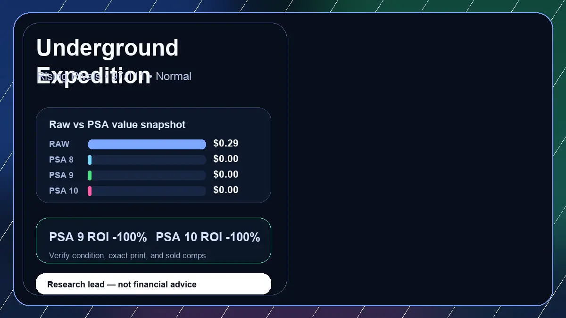Select the PSA 10 row label

[64, 191]
